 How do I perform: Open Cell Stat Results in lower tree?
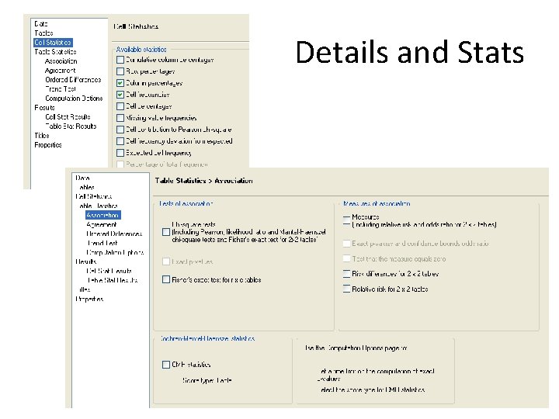[109, 271]
